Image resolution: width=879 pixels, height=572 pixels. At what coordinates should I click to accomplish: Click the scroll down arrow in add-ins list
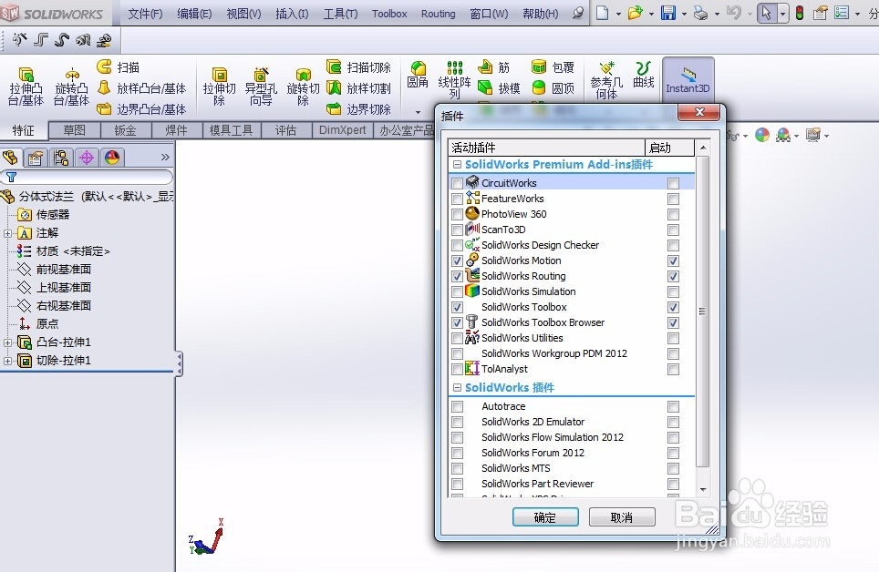(x=703, y=490)
